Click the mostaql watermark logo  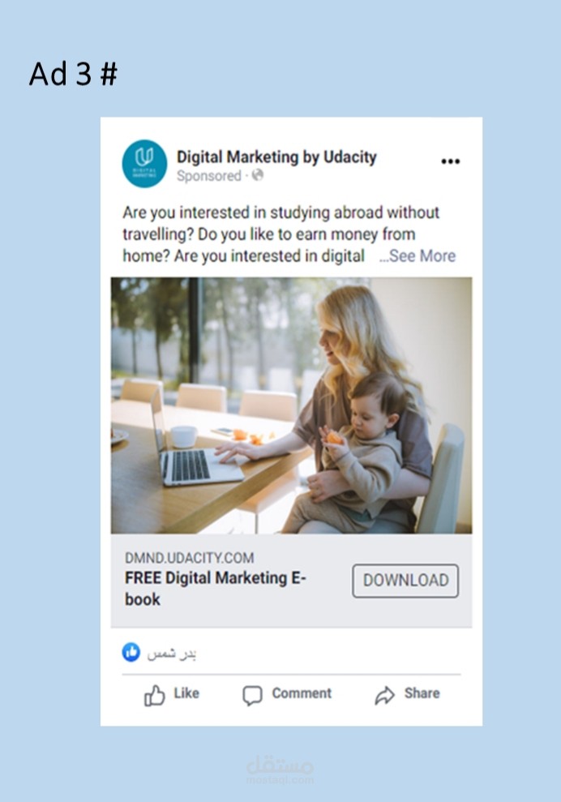pyautogui.click(x=280, y=770)
